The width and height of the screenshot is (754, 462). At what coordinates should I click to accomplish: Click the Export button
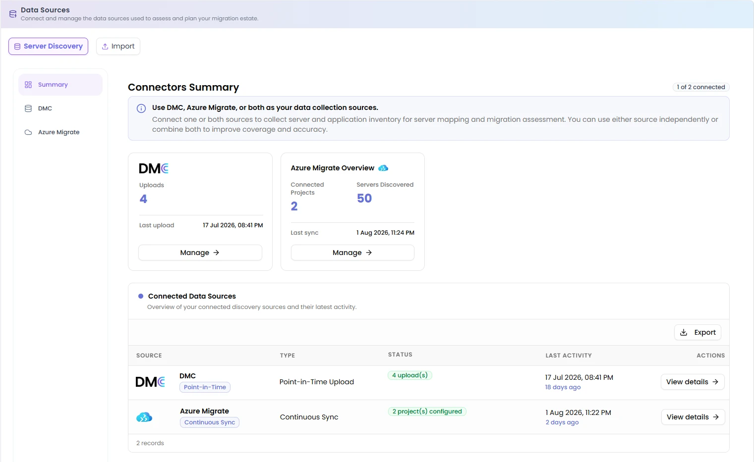click(697, 332)
